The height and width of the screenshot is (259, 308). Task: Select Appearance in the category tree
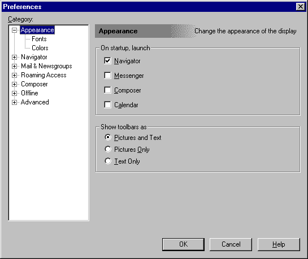pyautogui.click(x=37, y=30)
